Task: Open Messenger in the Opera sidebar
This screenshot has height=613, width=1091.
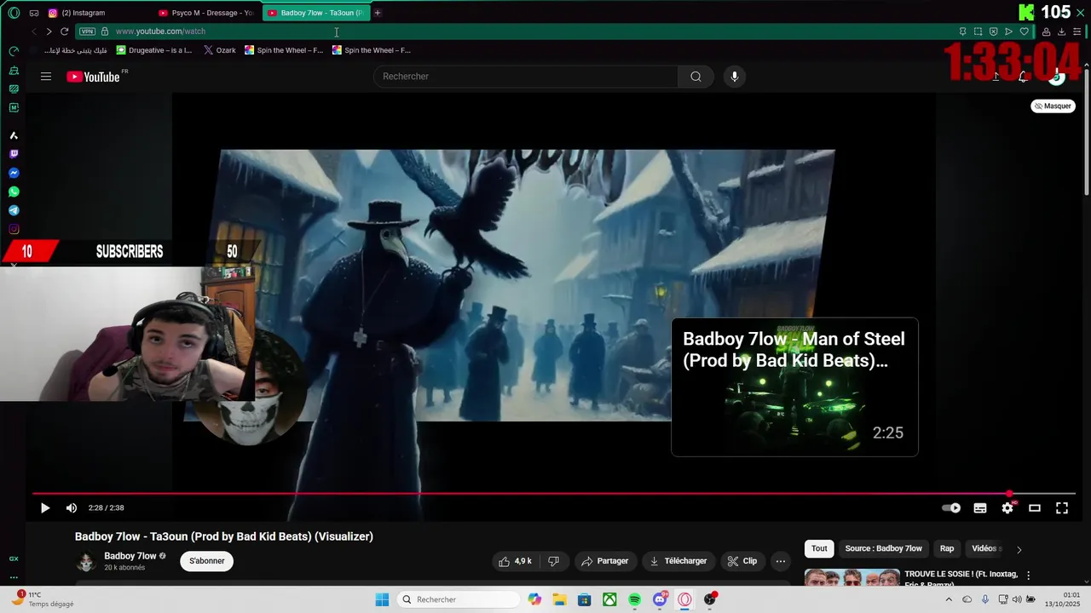Action: (x=14, y=173)
